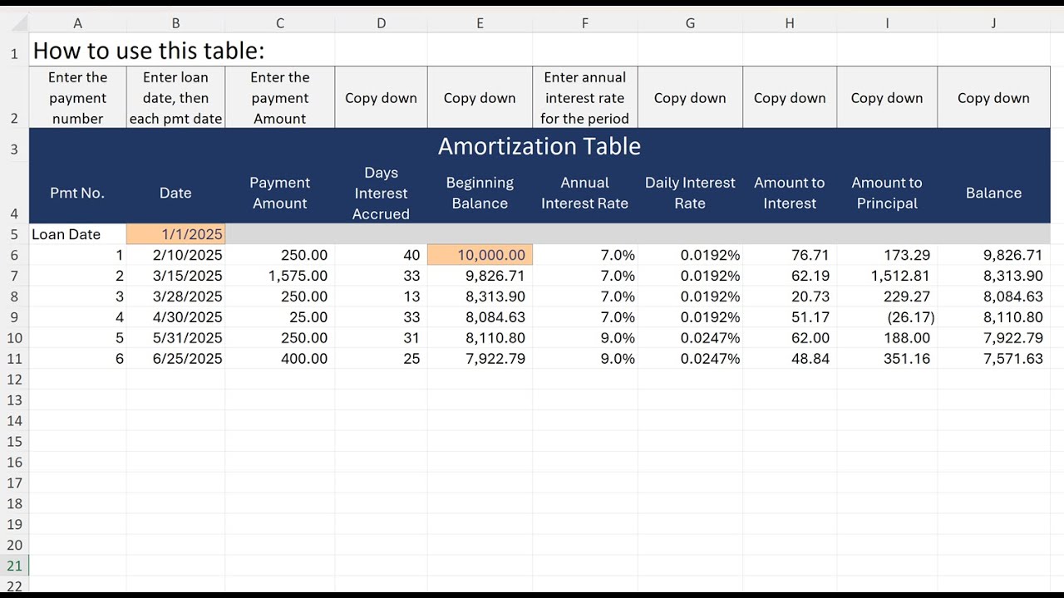Click the Amortization Table title cell
The height and width of the screenshot is (598, 1064).
(x=539, y=146)
